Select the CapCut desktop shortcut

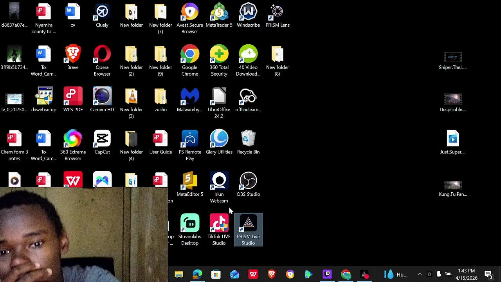(102, 143)
